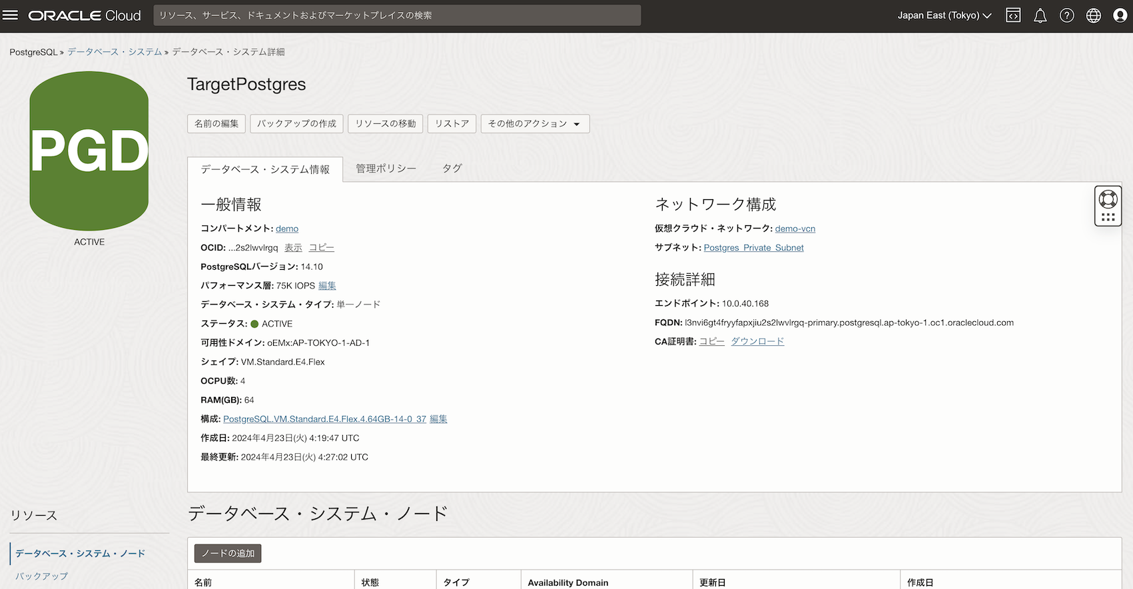Click the TargetPostgres title

pyautogui.click(x=246, y=84)
